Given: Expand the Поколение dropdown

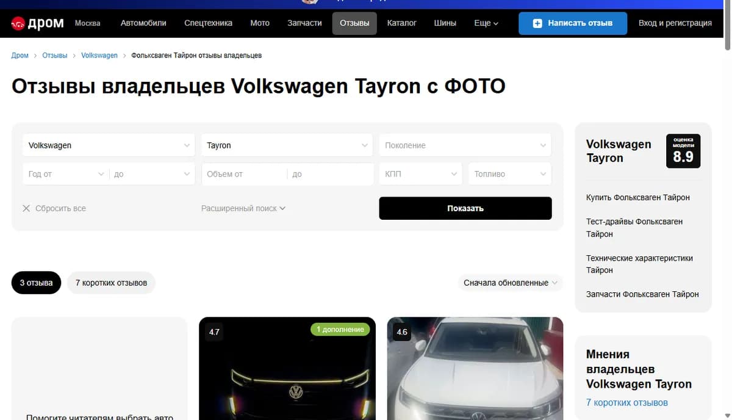Looking at the screenshot, I should pyautogui.click(x=465, y=145).
